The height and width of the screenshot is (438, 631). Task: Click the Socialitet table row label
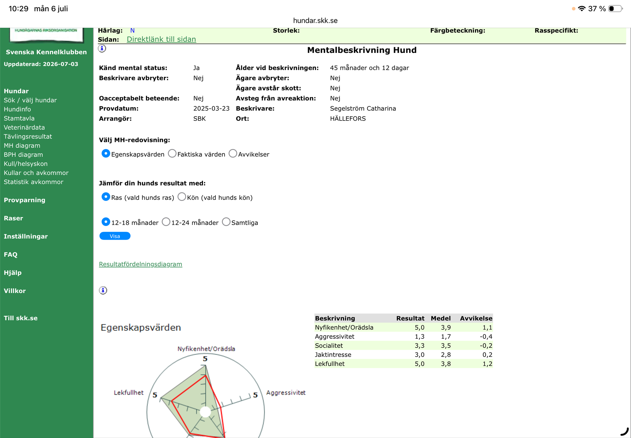[x=329, y=346]
